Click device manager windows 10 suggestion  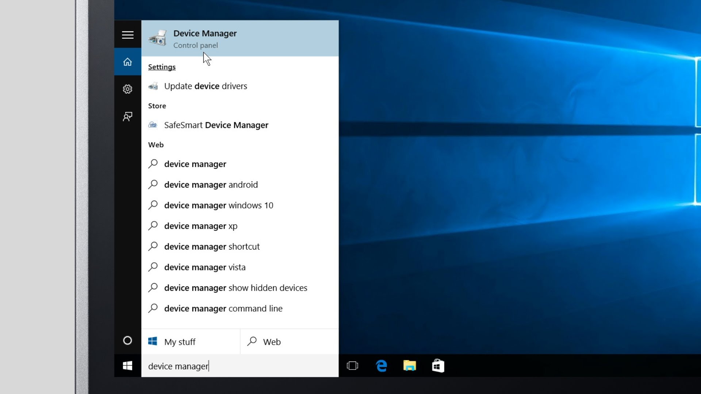coord(219,205)
